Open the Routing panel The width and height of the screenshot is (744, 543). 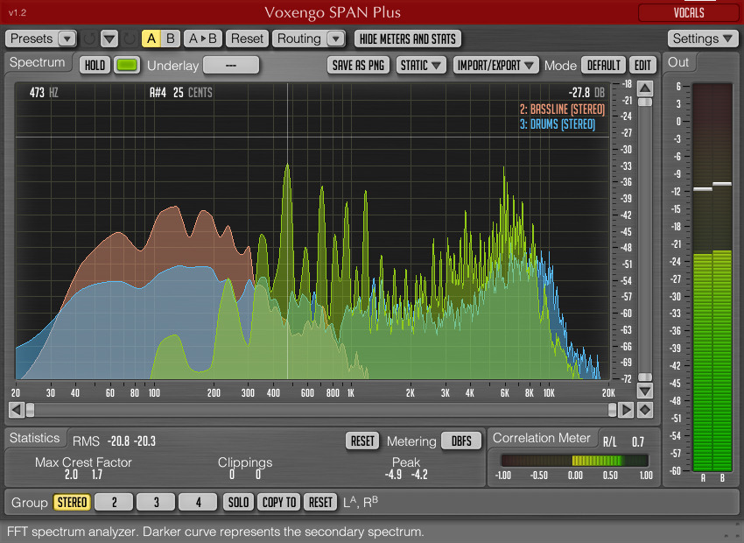point(299,39)
